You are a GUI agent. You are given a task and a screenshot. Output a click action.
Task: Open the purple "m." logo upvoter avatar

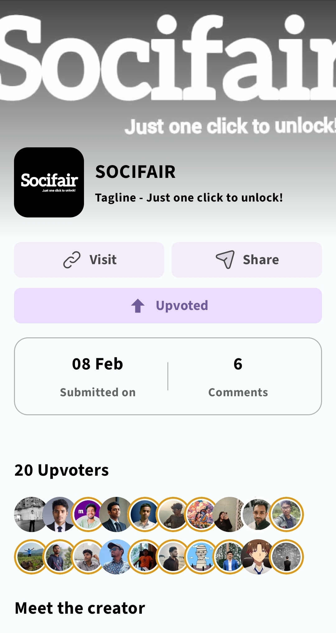click(88, 514)
